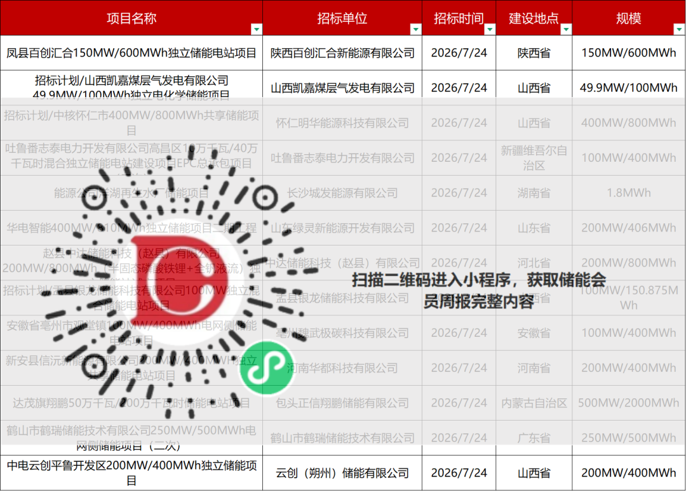Image resolution: width=686 pixels, height=491 pixels.
Task: Select the 新疆维吾尔自治区 location cell
Action: coord(534,158)
